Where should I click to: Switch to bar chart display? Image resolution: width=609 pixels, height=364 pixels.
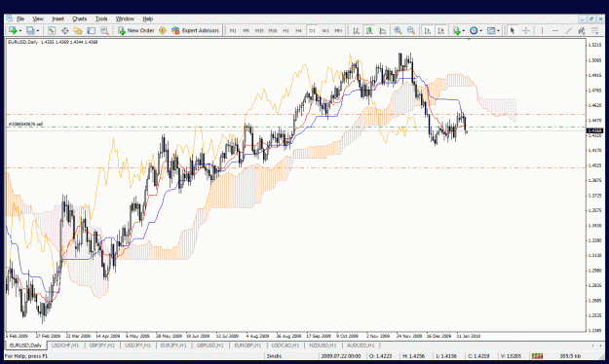[356, 30]
